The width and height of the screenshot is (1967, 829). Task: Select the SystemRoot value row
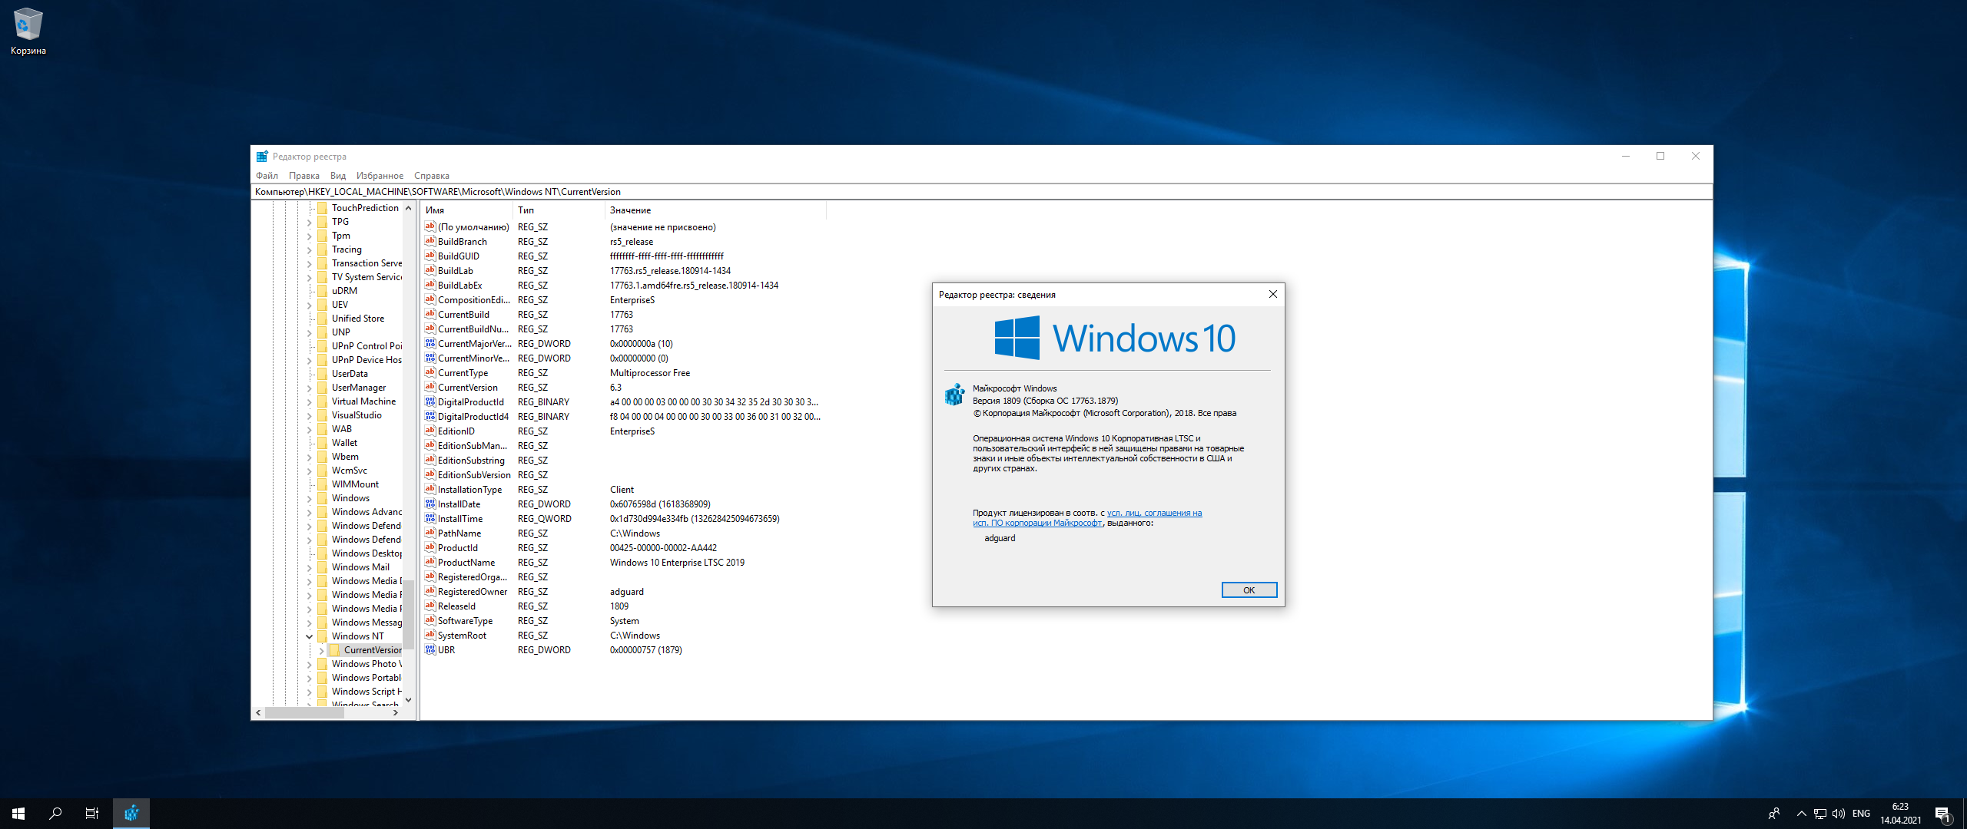(624, 636)
